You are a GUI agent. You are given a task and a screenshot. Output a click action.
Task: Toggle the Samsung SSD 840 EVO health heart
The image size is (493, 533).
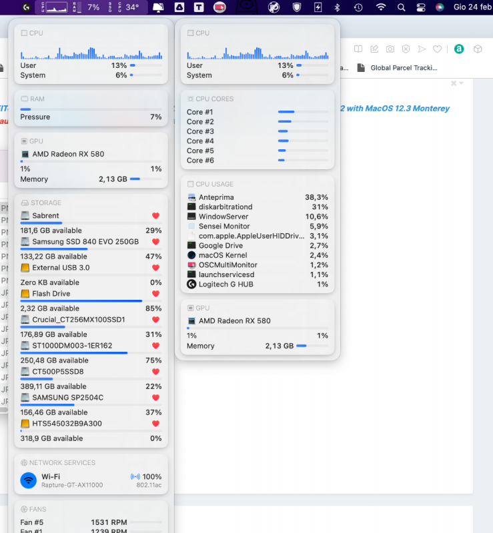[155, 242]
